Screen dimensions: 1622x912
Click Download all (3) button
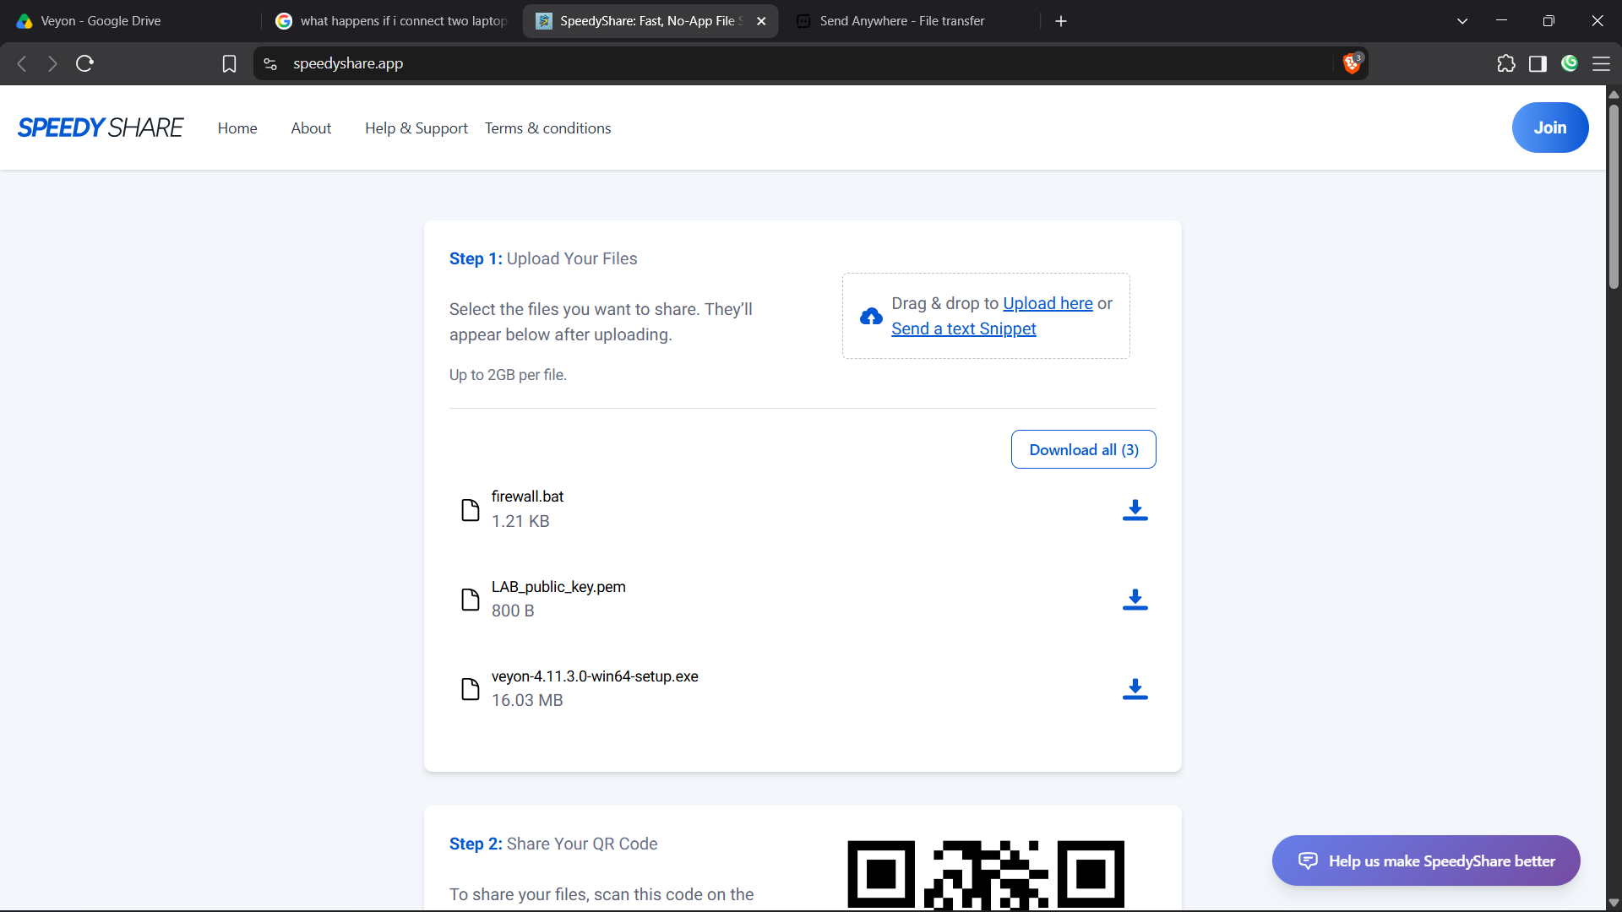pos(1084,450)
